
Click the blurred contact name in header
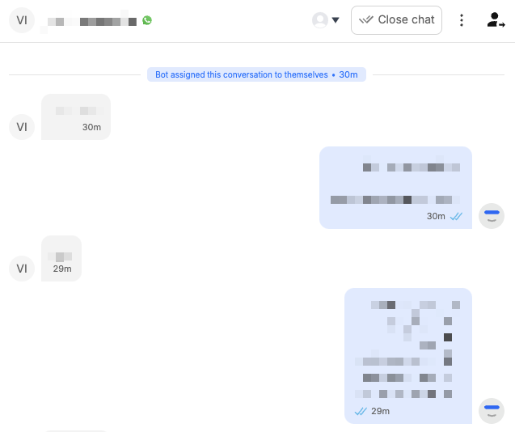click(x=92, y=22)
